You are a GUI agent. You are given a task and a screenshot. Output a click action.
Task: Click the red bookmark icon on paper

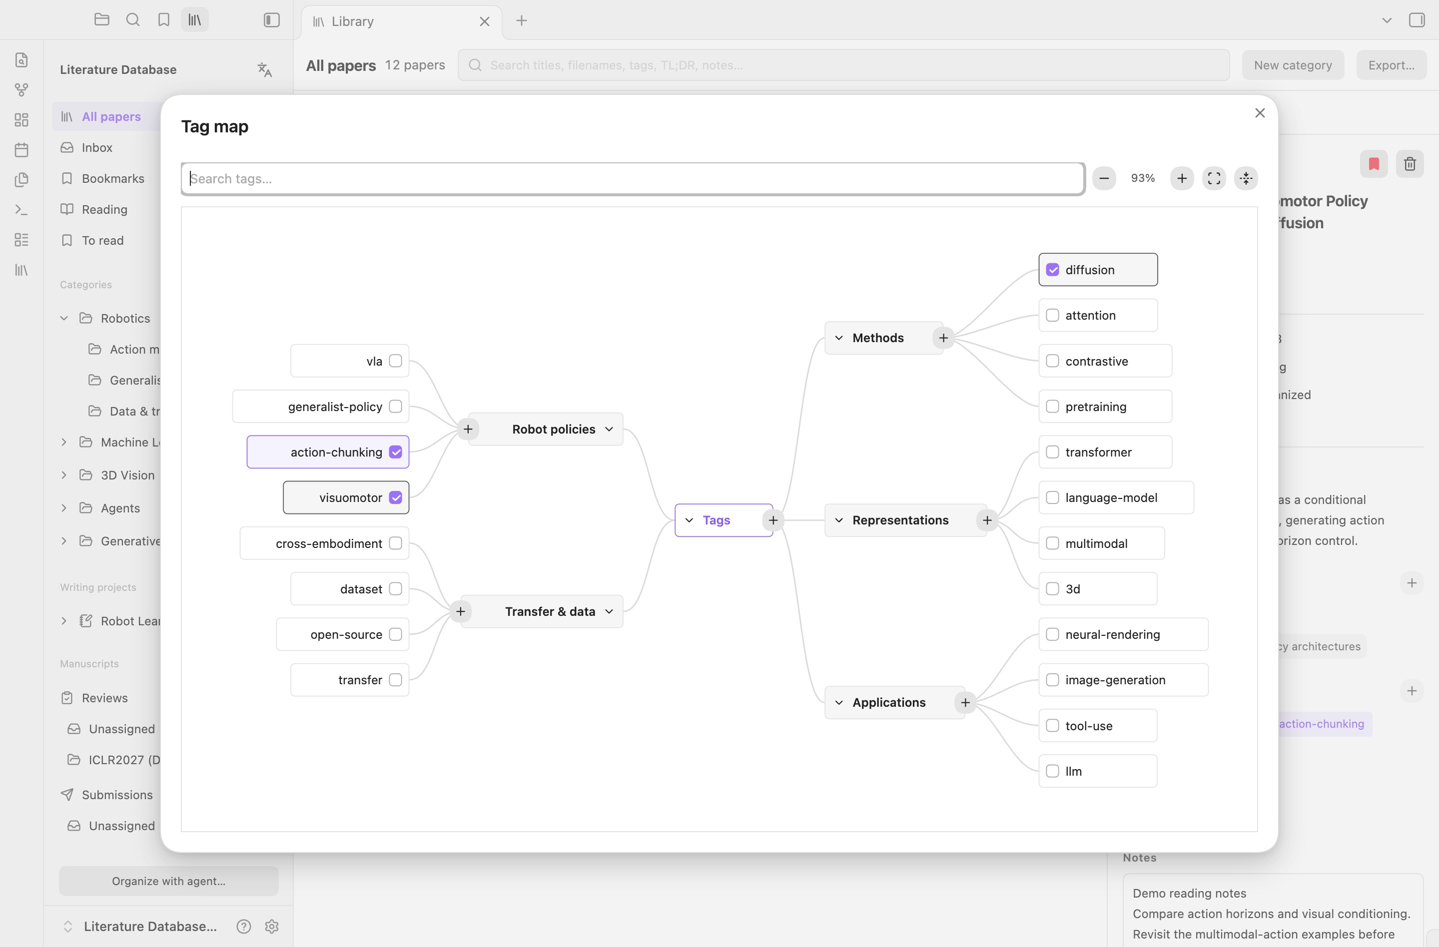pos(1373,164)
